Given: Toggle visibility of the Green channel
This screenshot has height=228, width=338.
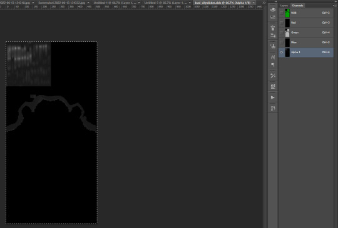Looking at the screenshot, I should [282, 32].
